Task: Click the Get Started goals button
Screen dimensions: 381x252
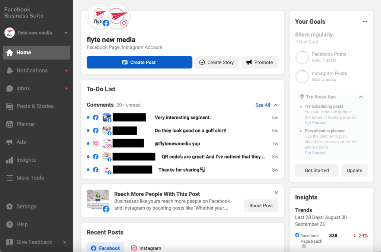Action: pyautogui.click(x=317, y=170)
